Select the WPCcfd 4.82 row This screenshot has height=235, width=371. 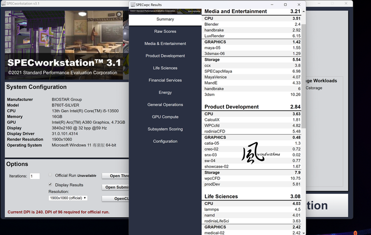point(252,125)
